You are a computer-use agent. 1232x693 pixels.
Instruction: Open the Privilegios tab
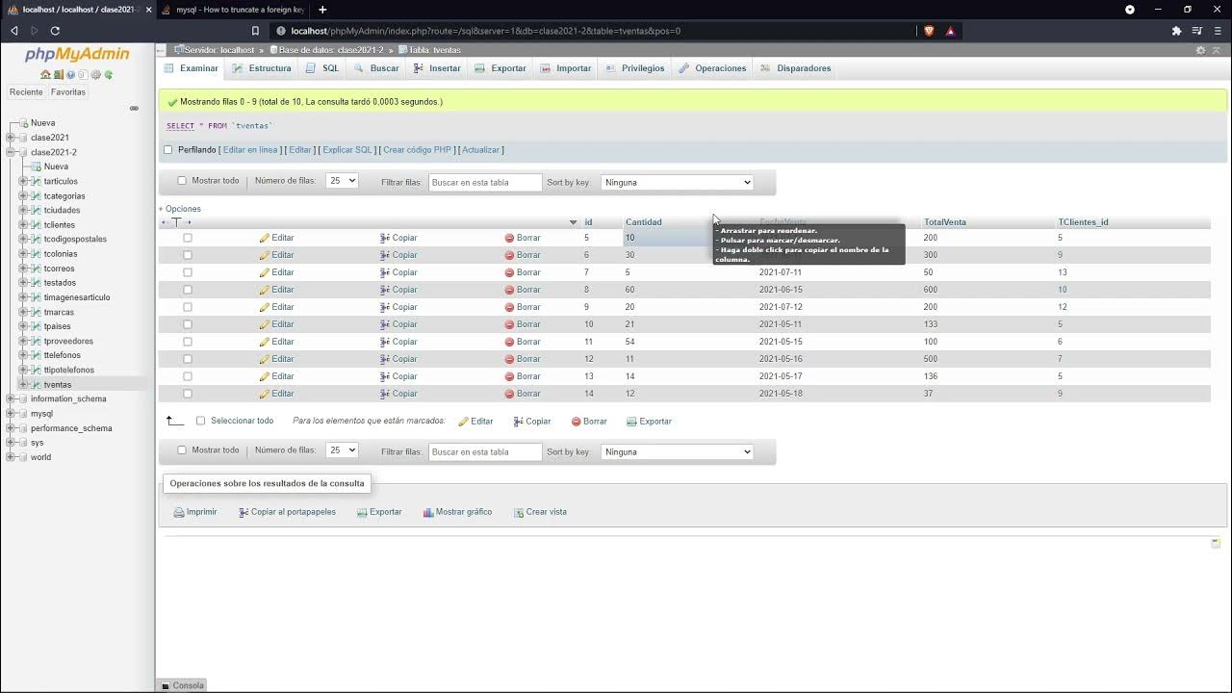pyautogui.click(x=635, y=68)
